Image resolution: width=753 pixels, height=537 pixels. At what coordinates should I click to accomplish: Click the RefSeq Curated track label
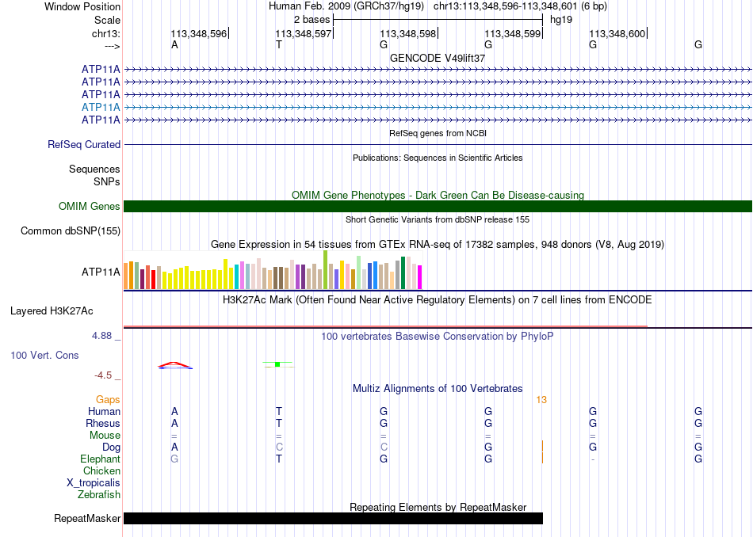click(x=84, y=144)
